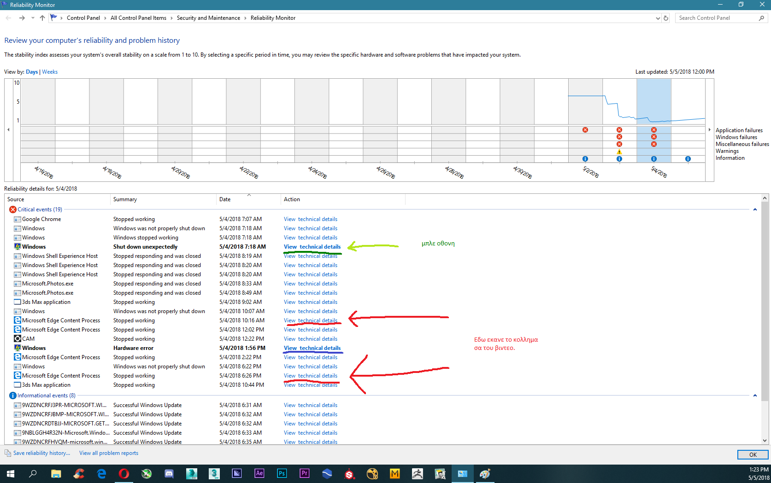Launch After Effects from the taskbar
Image resolution: width=771 pixels, height=483 pixels.
(x=259, y=474)
